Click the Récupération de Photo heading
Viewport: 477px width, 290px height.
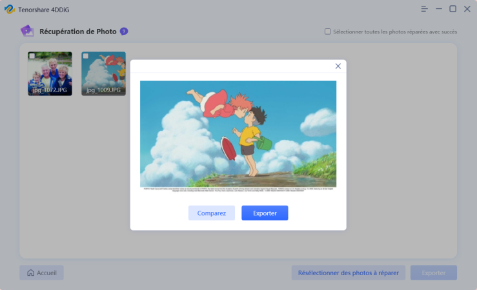coord(78,32)
